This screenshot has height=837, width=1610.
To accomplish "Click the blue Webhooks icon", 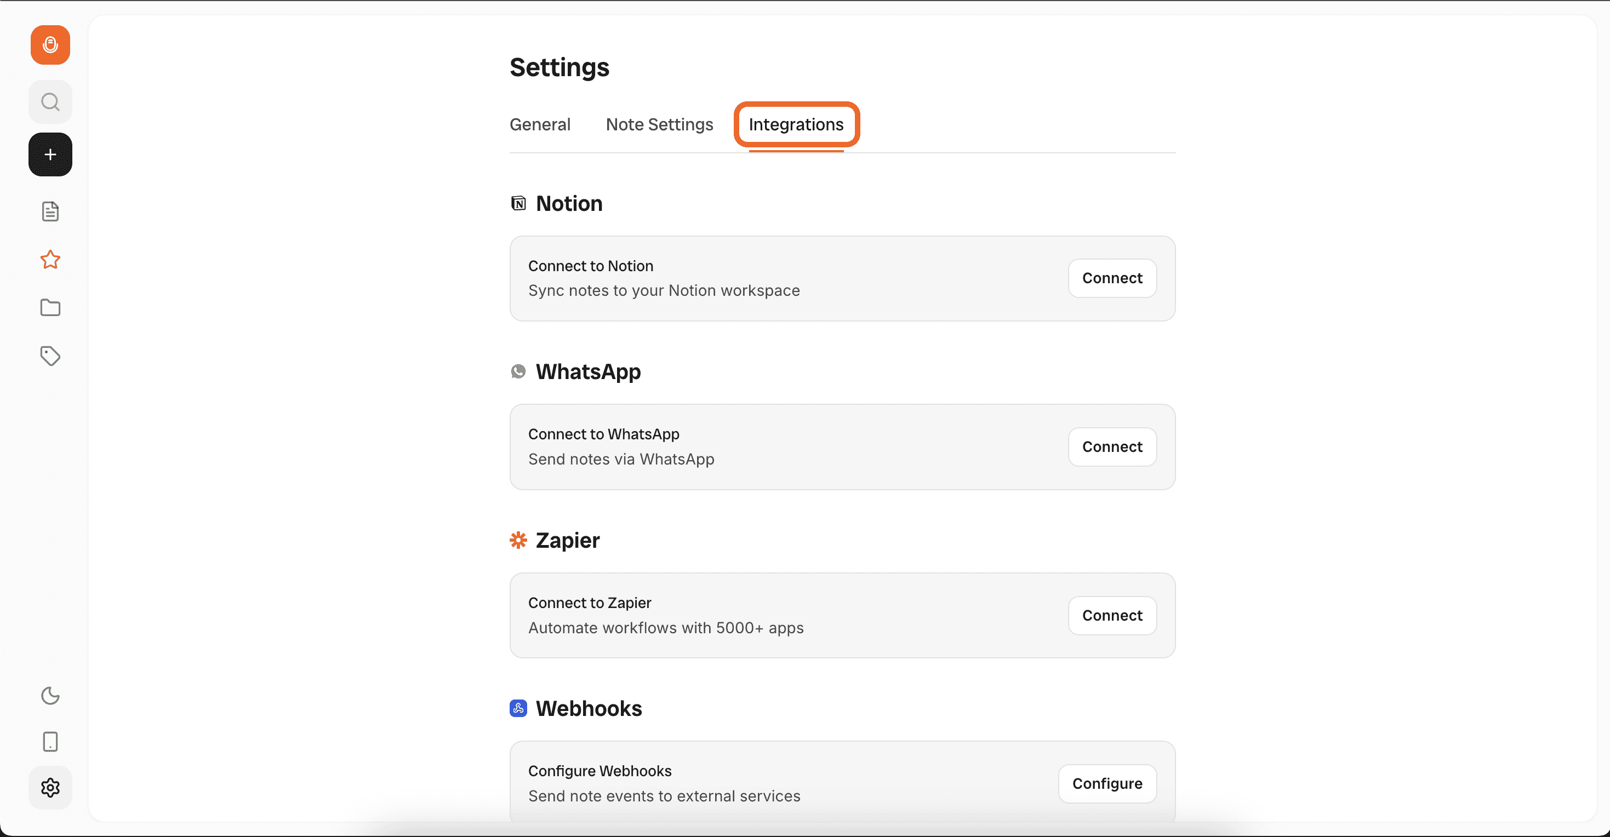I will pyautogui.click(x=518, y=708).
